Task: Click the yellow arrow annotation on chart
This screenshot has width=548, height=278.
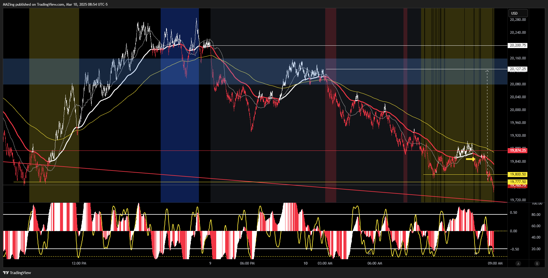Action: 471,159
